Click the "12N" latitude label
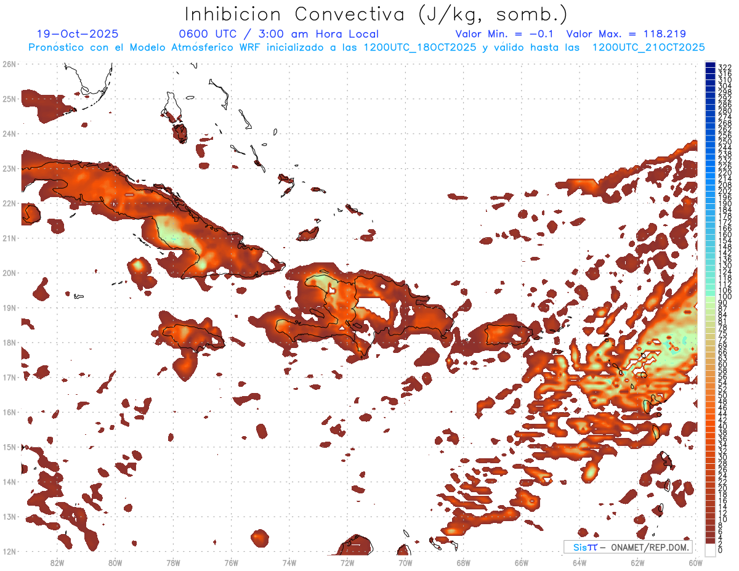Viewport: 739px width, 571px height. 9,551
